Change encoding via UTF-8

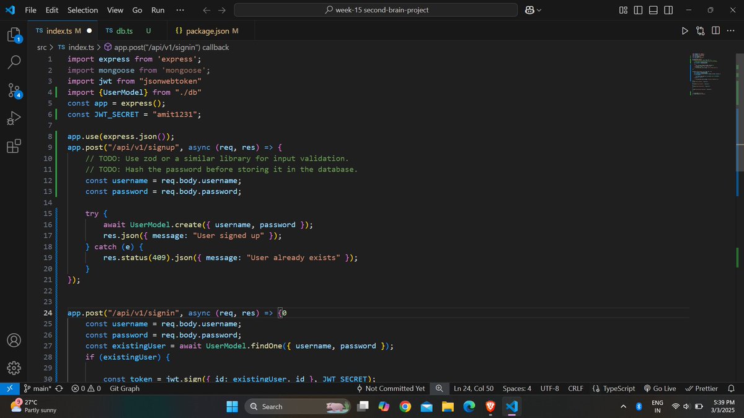(x=549, y=388)
